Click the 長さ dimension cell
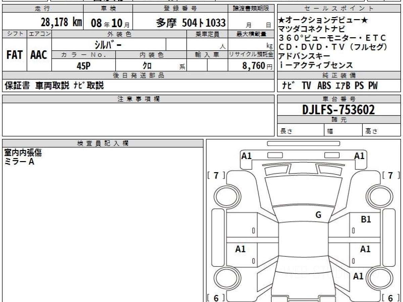 pos(301,131)
